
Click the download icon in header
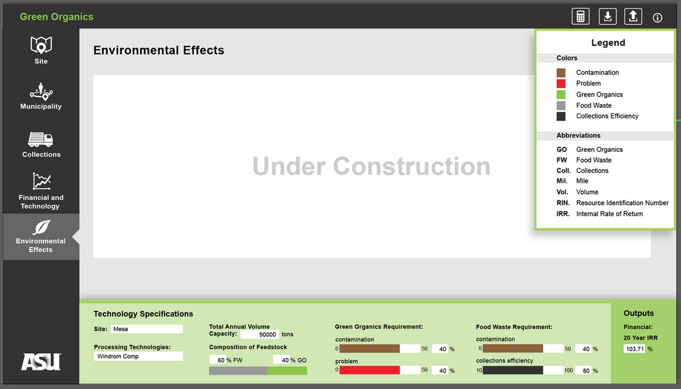(607, 16)
